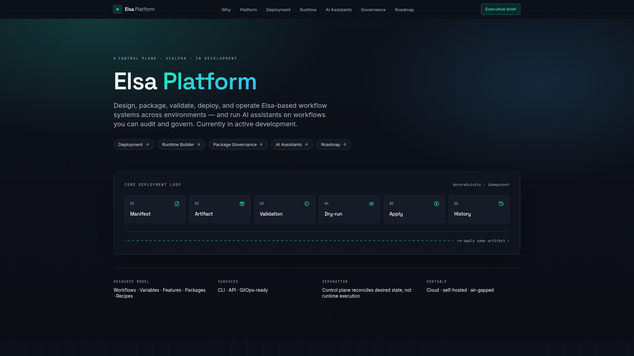
Task: Select the 04 Dry-run card title
Action: tap(334, 214)
